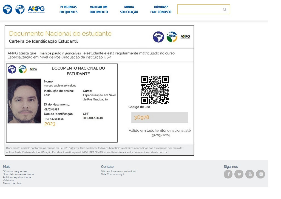Click the QR code image
281x199 pixels.
coord(155,90)
